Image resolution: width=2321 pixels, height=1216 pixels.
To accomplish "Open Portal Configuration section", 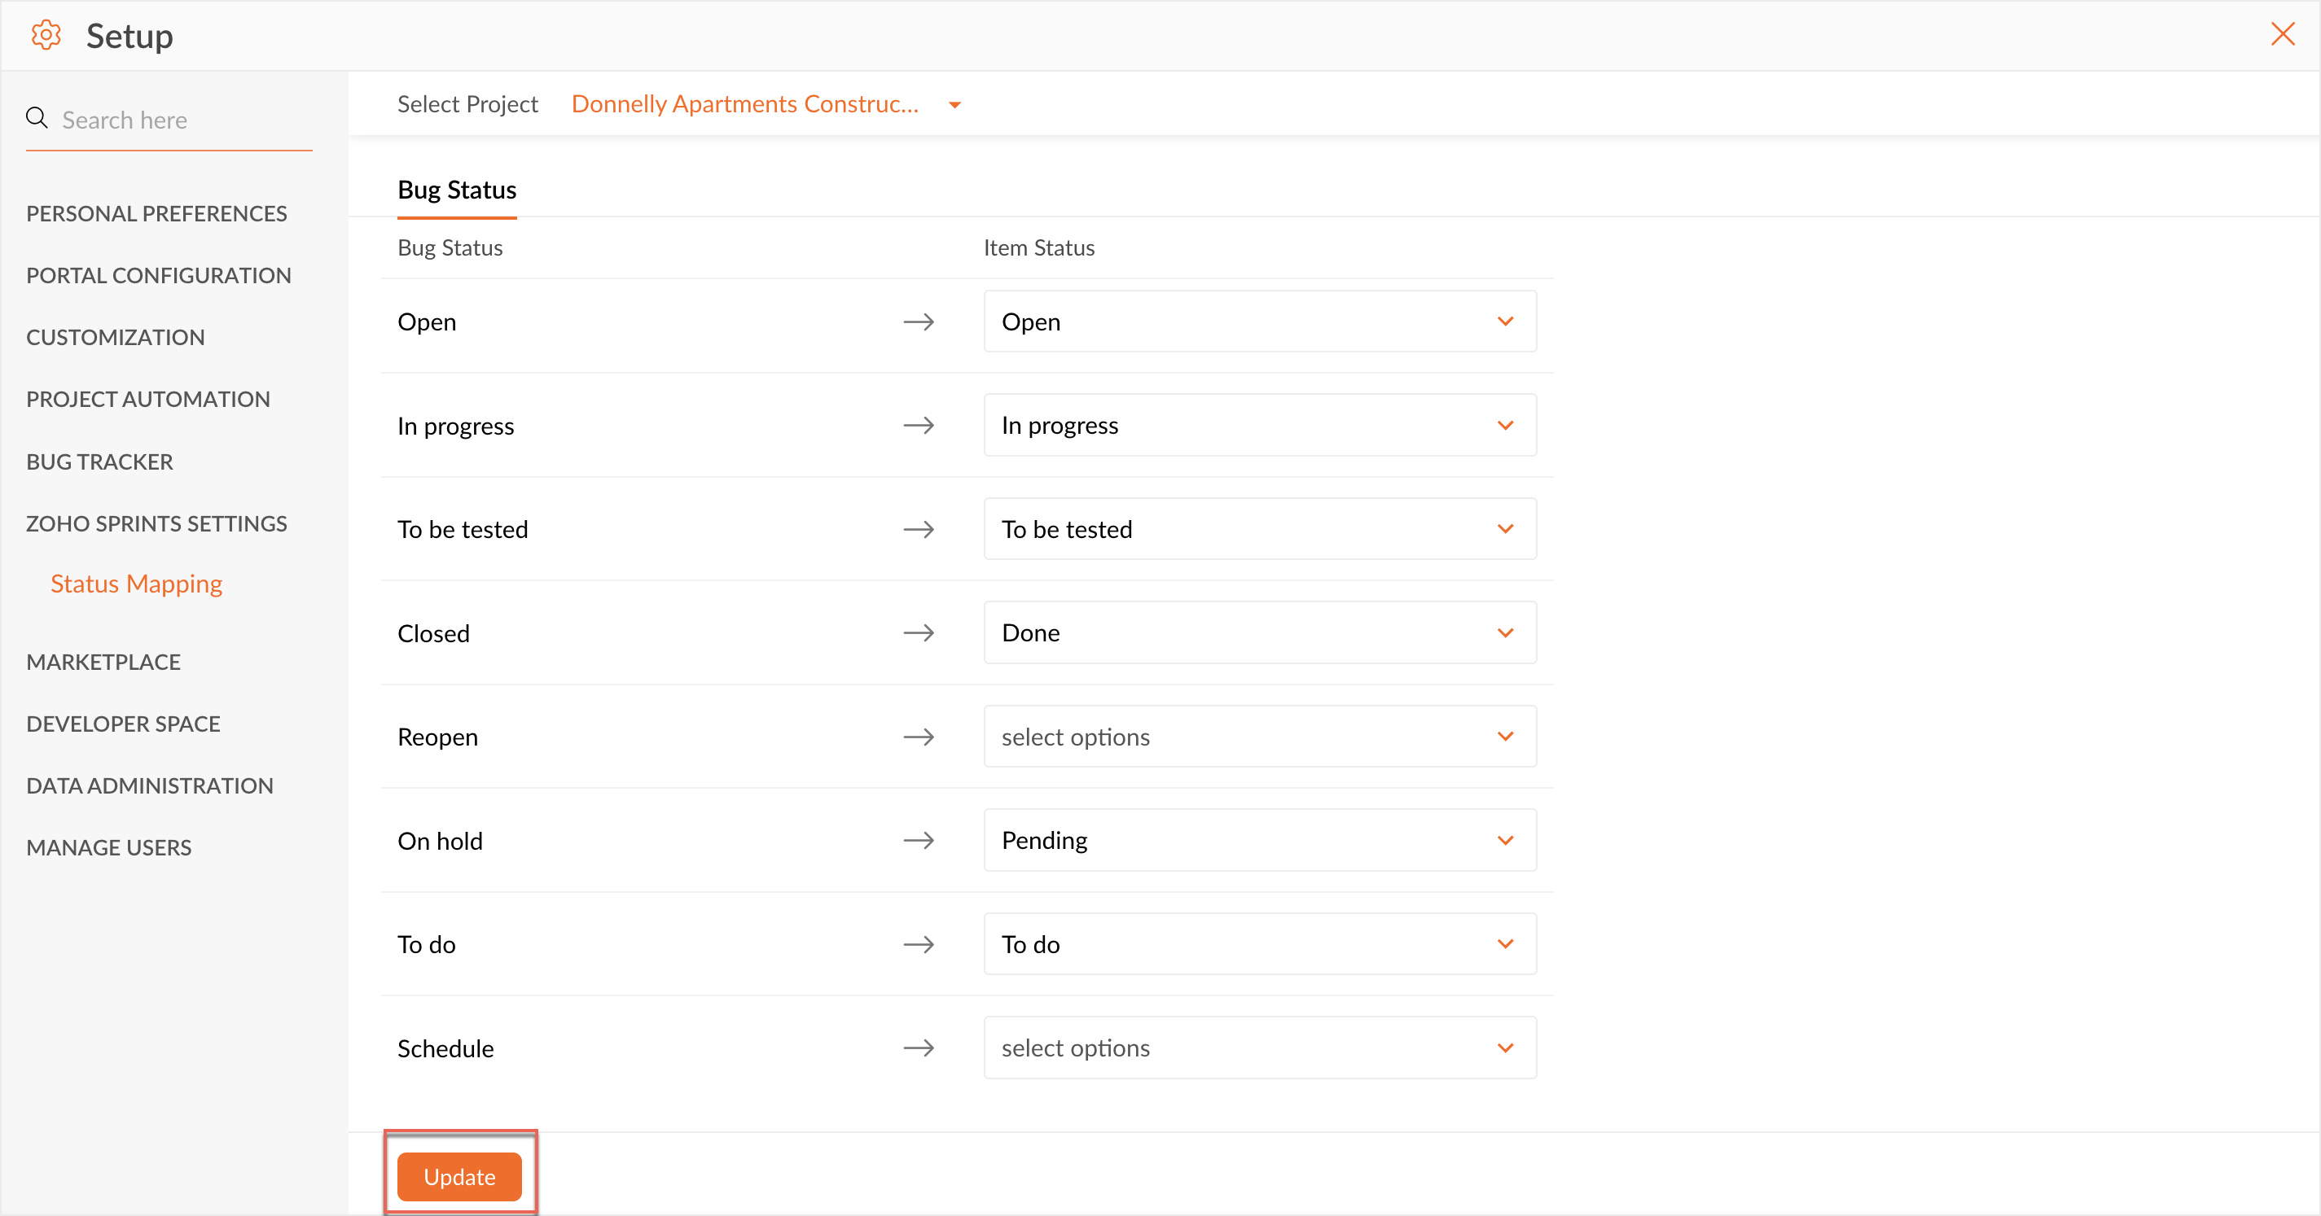I will click(x=159, y=276).
